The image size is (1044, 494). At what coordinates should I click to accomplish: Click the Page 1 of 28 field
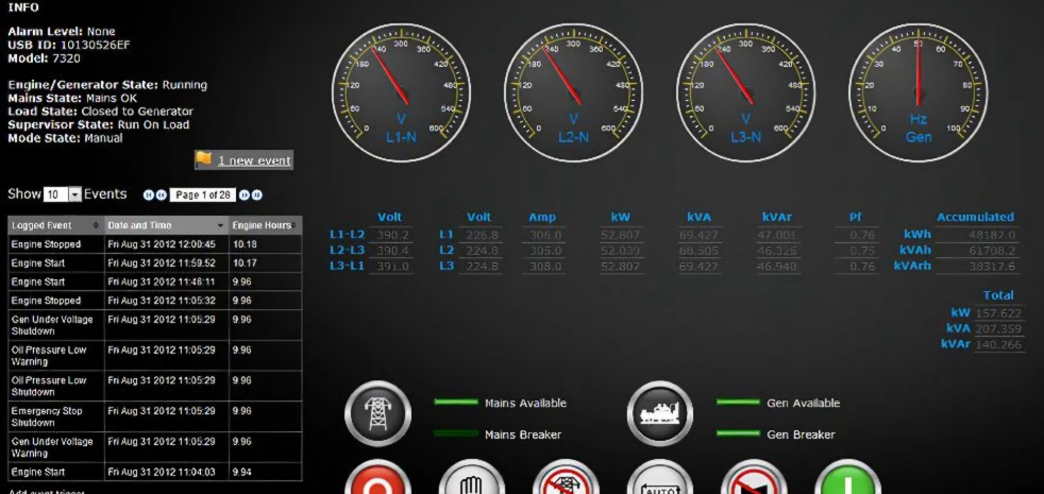pyautogui.click(x=203, y=195)
